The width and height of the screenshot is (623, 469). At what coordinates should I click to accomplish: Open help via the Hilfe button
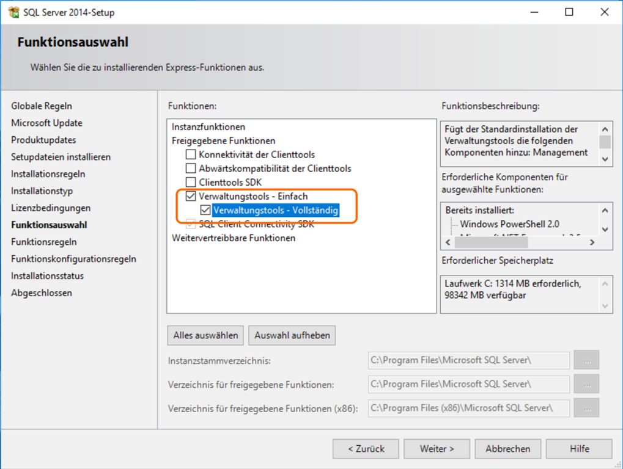(x=579, y=449)
